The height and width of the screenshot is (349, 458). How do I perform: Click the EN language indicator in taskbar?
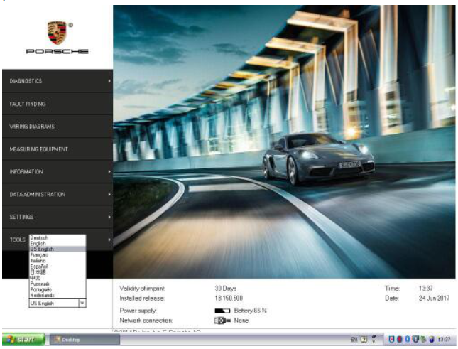[x=353, y=340]
